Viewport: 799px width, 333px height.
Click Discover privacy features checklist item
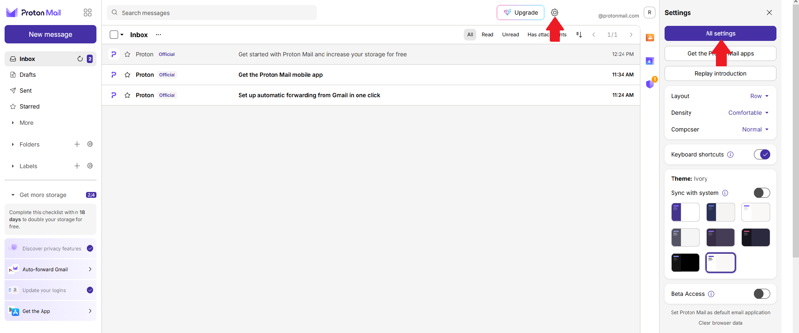tap(51, 248)
